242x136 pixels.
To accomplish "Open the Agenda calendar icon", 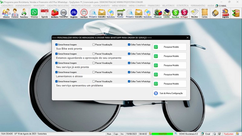I will pos(44,13).
